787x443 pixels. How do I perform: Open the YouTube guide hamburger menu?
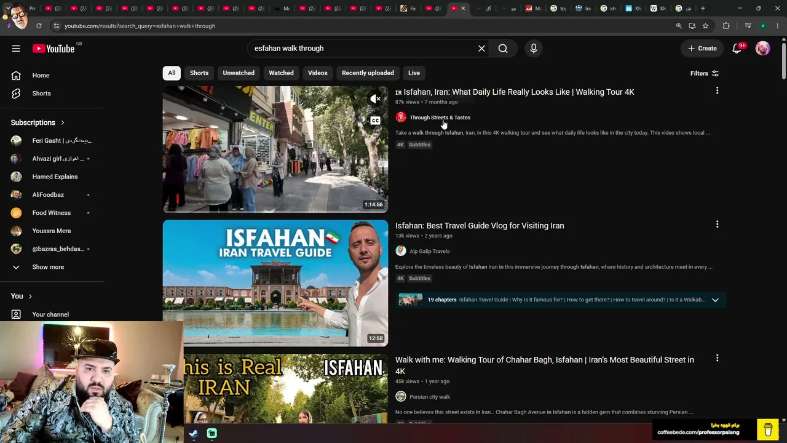pyautogui.click(x=16, y=49)
